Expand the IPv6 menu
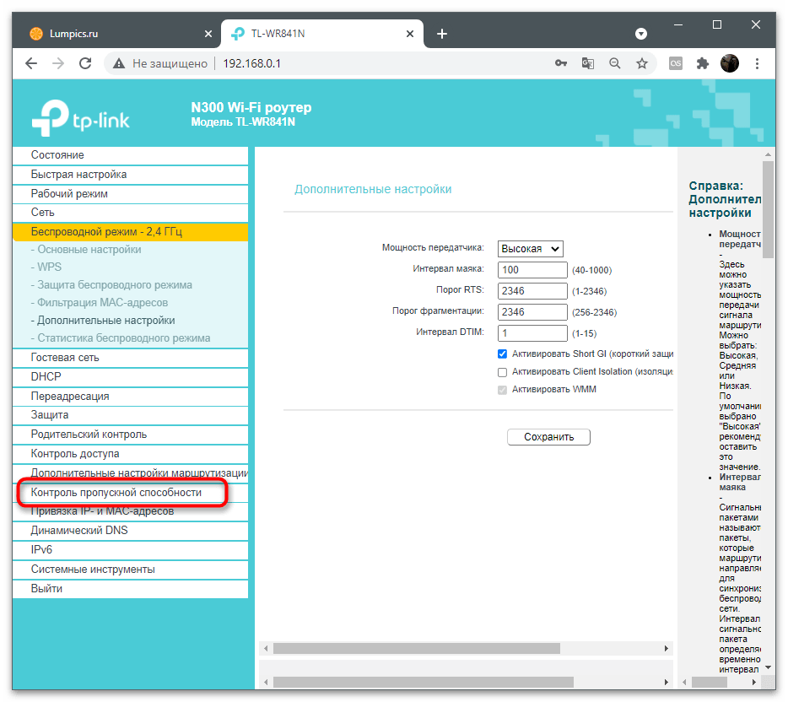The height and width of the screenshot is (702, 788). point(130,550)
